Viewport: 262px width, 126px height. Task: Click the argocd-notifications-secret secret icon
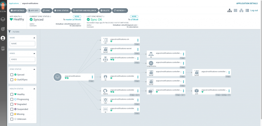pyautogui.click(x=105, y=49)
